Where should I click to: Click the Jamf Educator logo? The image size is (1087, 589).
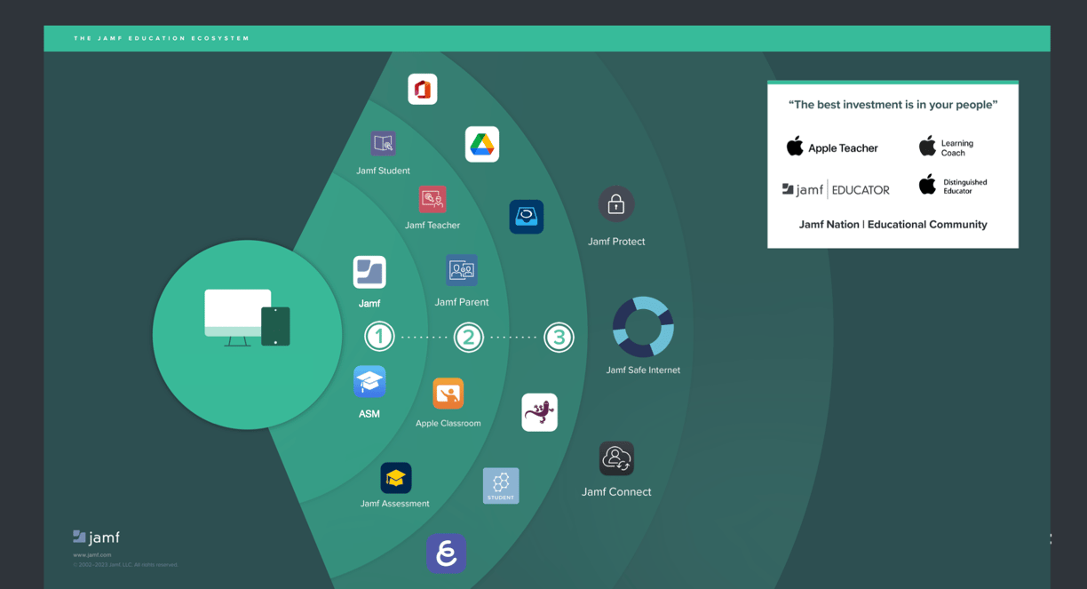(836, 189)
